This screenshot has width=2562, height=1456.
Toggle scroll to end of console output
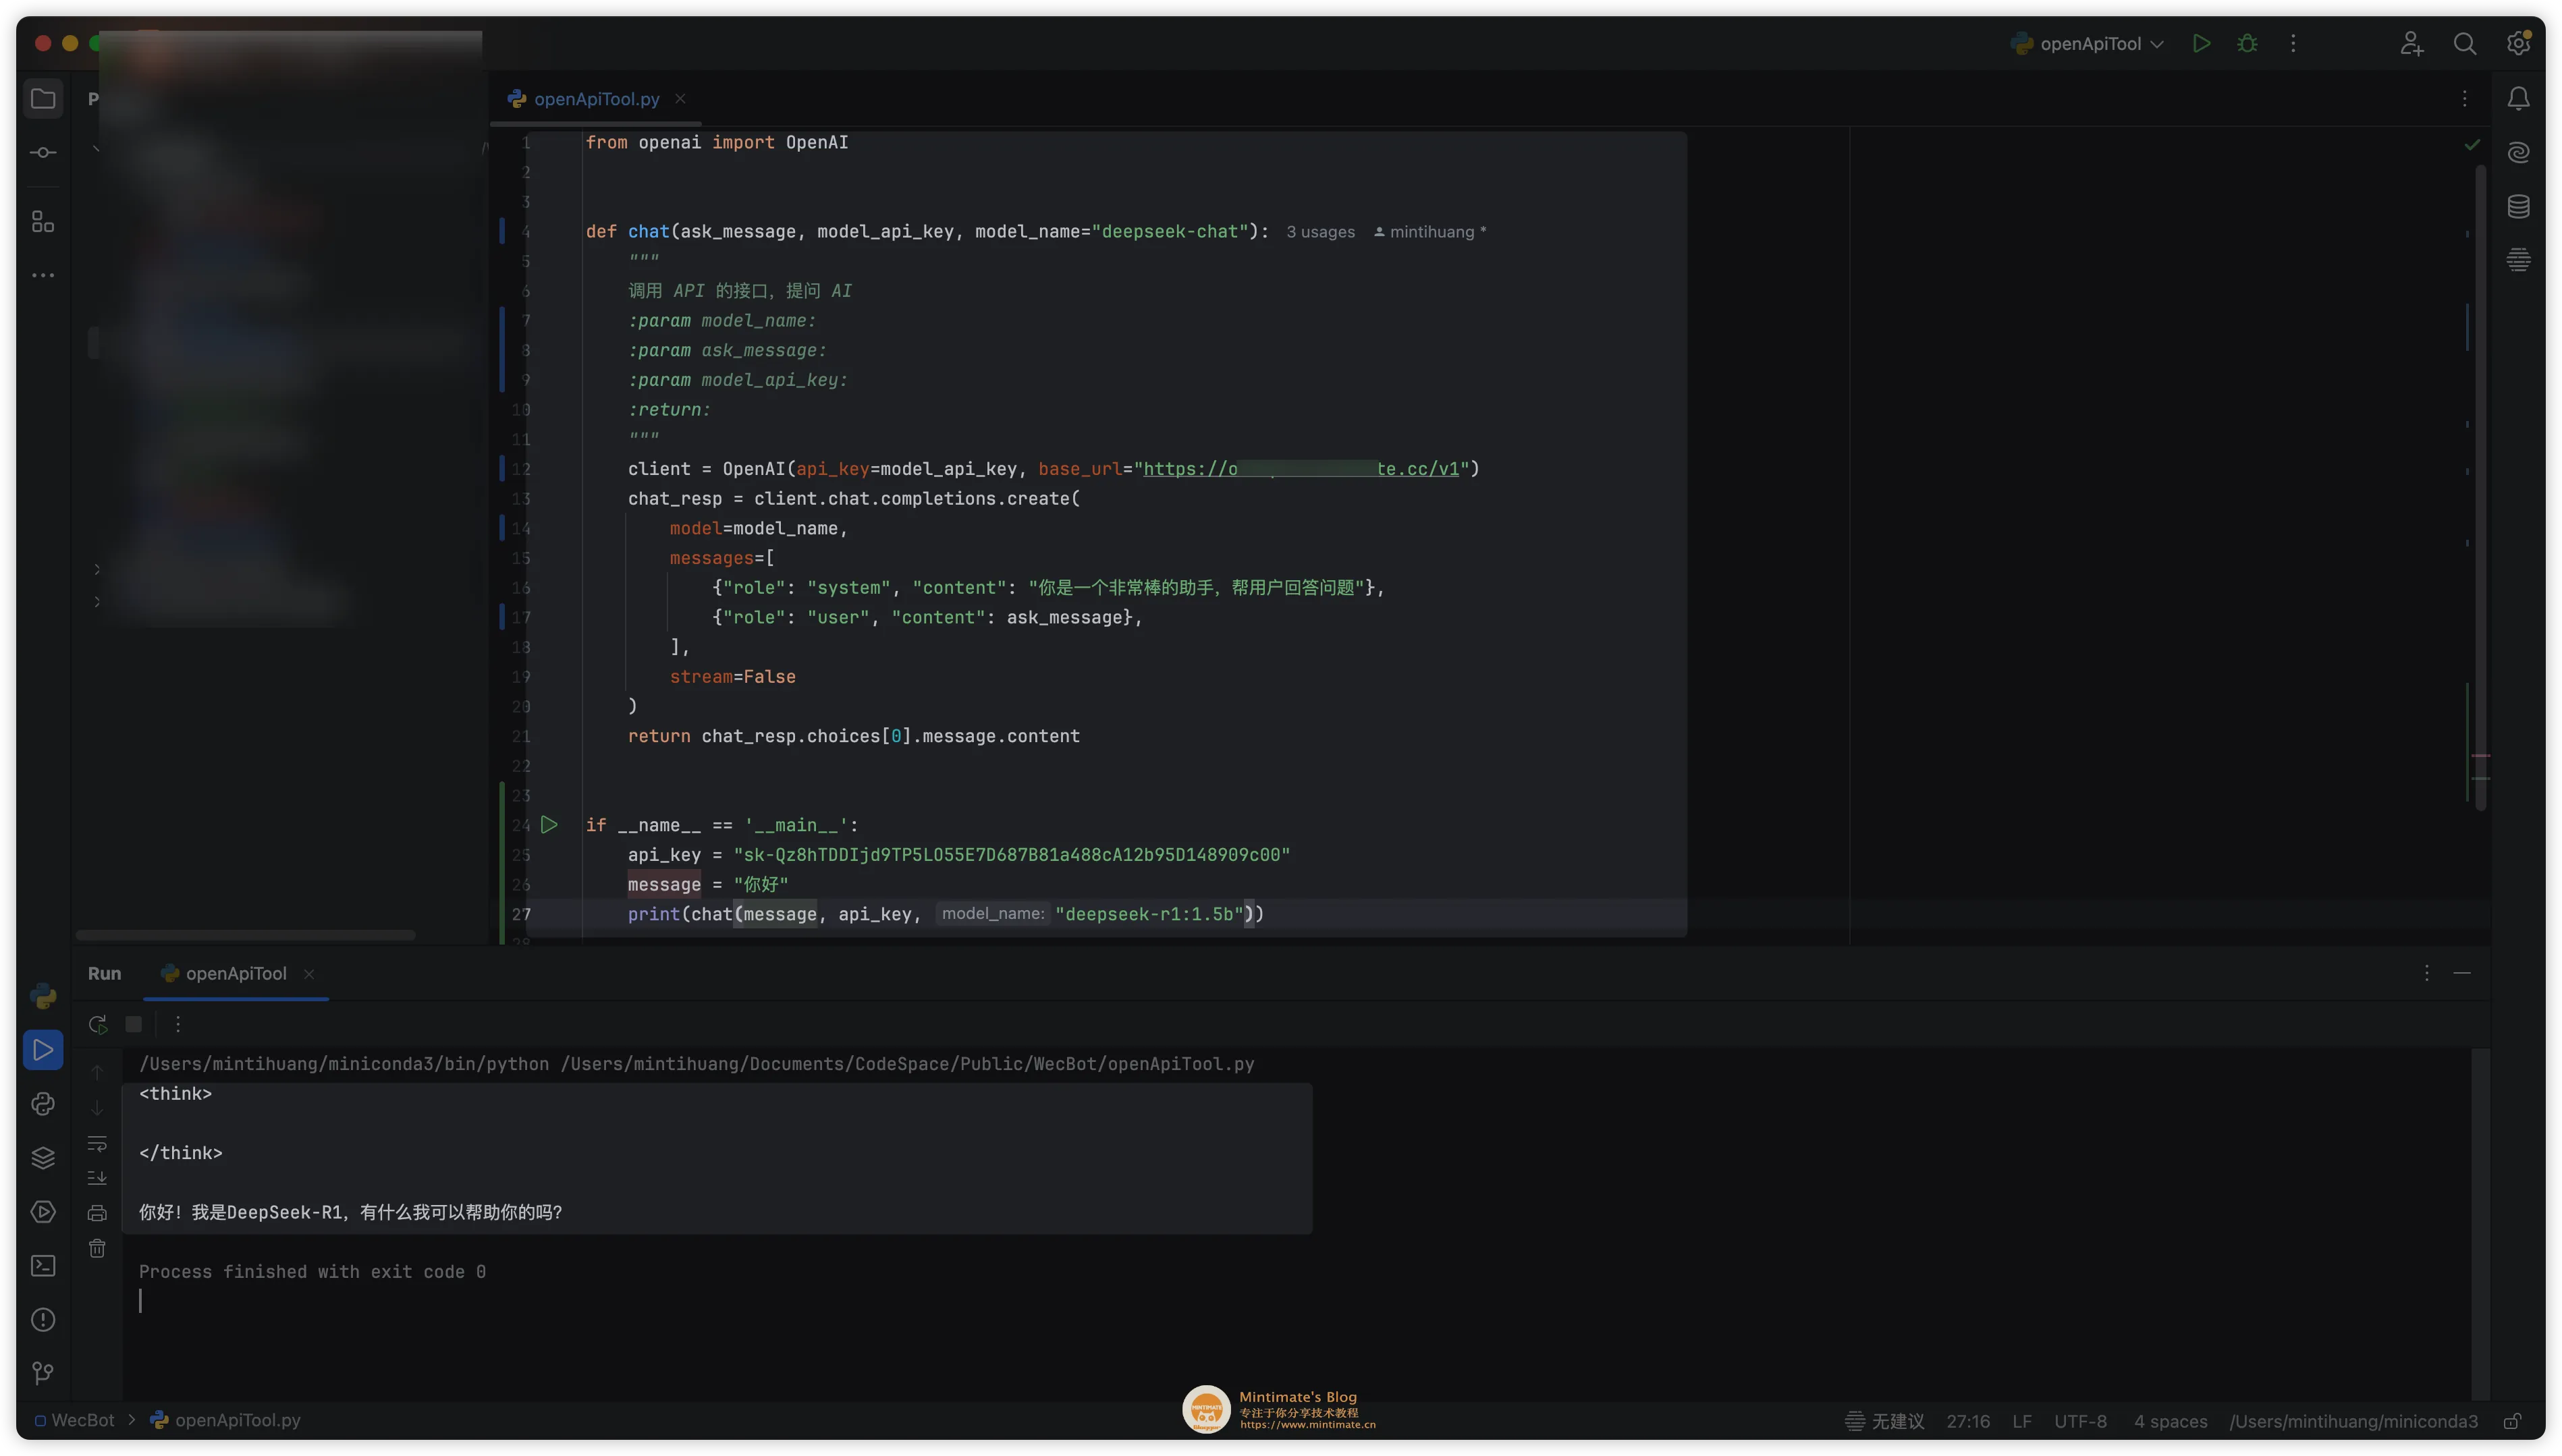pyautogui.click(x=97, y=1178)
